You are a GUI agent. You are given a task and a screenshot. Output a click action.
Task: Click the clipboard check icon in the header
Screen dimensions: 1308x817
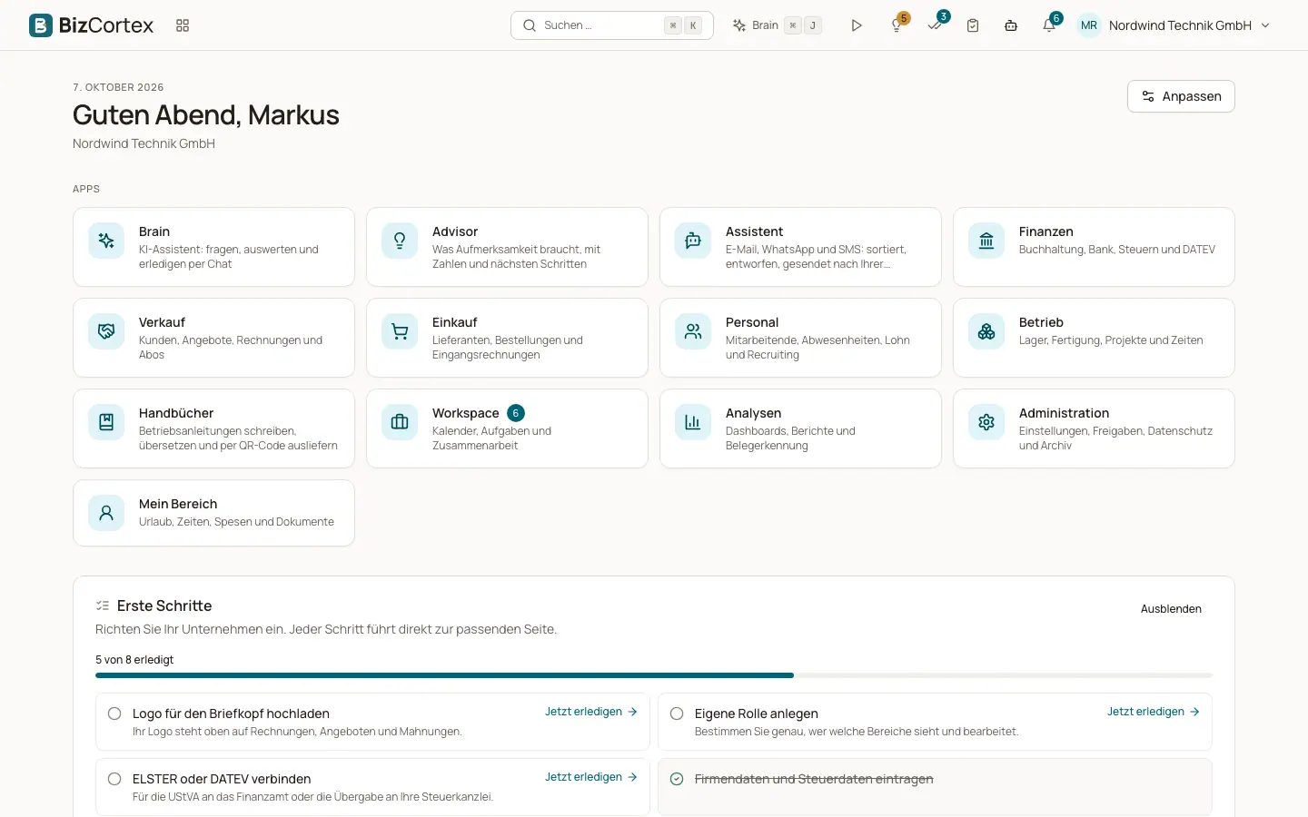click(x=973, y=25)
